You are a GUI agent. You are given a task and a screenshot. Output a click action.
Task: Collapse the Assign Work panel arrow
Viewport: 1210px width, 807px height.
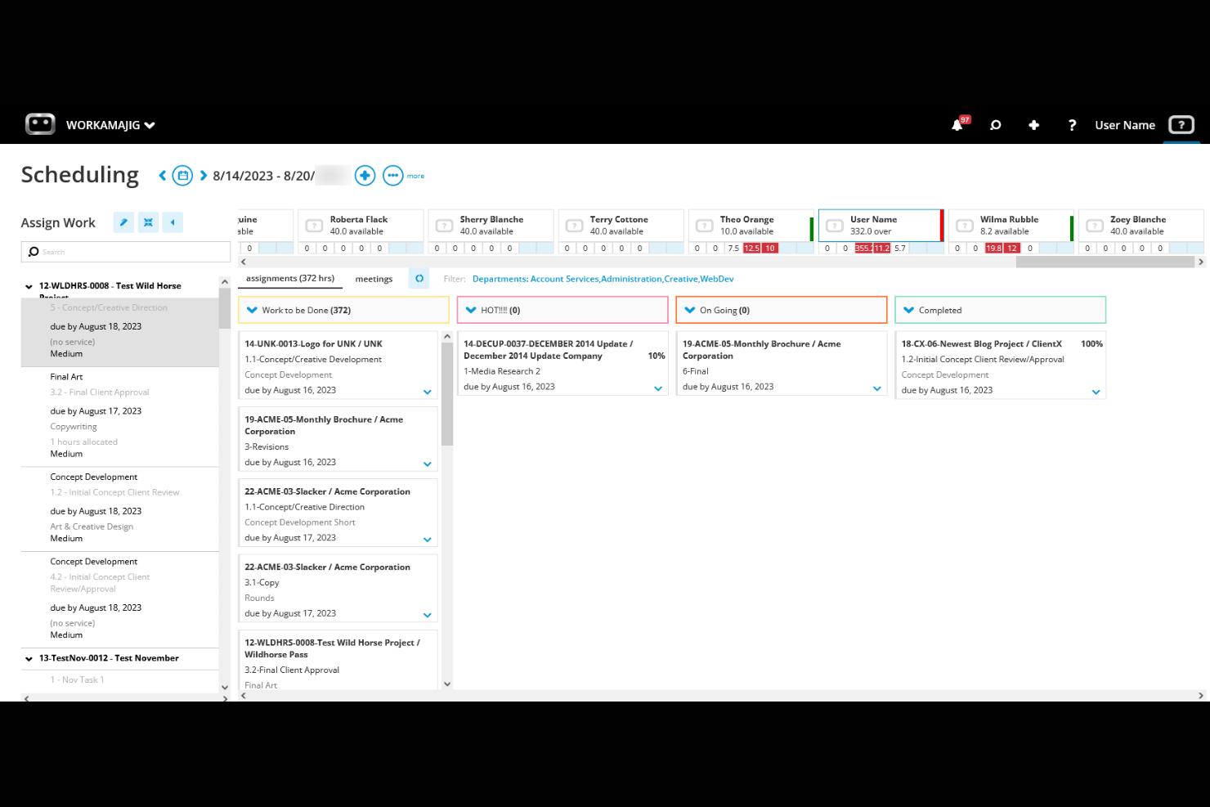[173, 222]
